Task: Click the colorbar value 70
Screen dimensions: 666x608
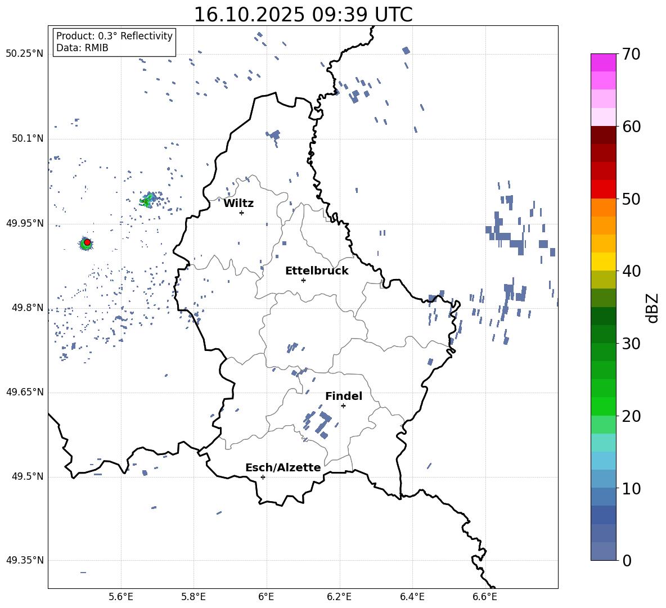Action: [631, 55]
